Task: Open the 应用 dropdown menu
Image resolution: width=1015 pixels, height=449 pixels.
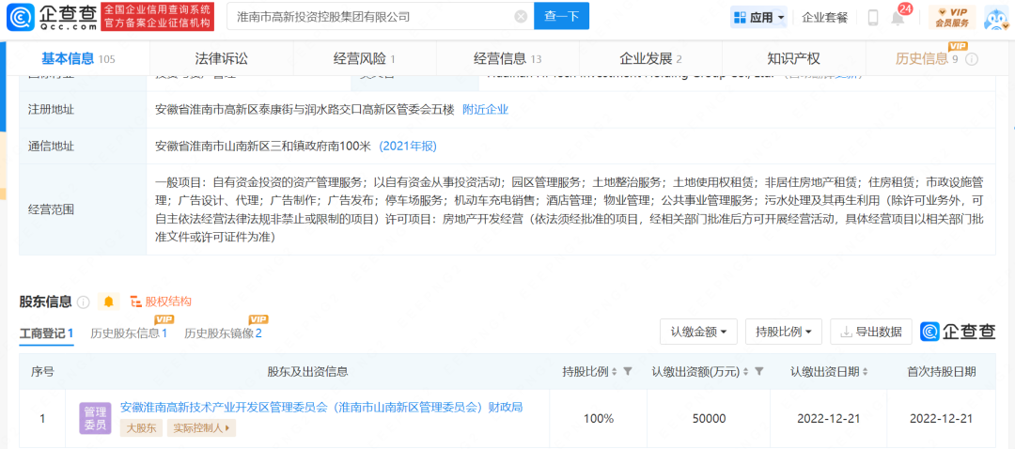Action: (758, 17)
